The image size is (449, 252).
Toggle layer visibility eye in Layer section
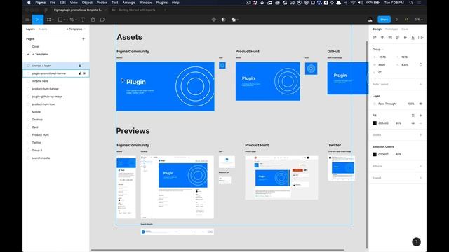(421, 104)
